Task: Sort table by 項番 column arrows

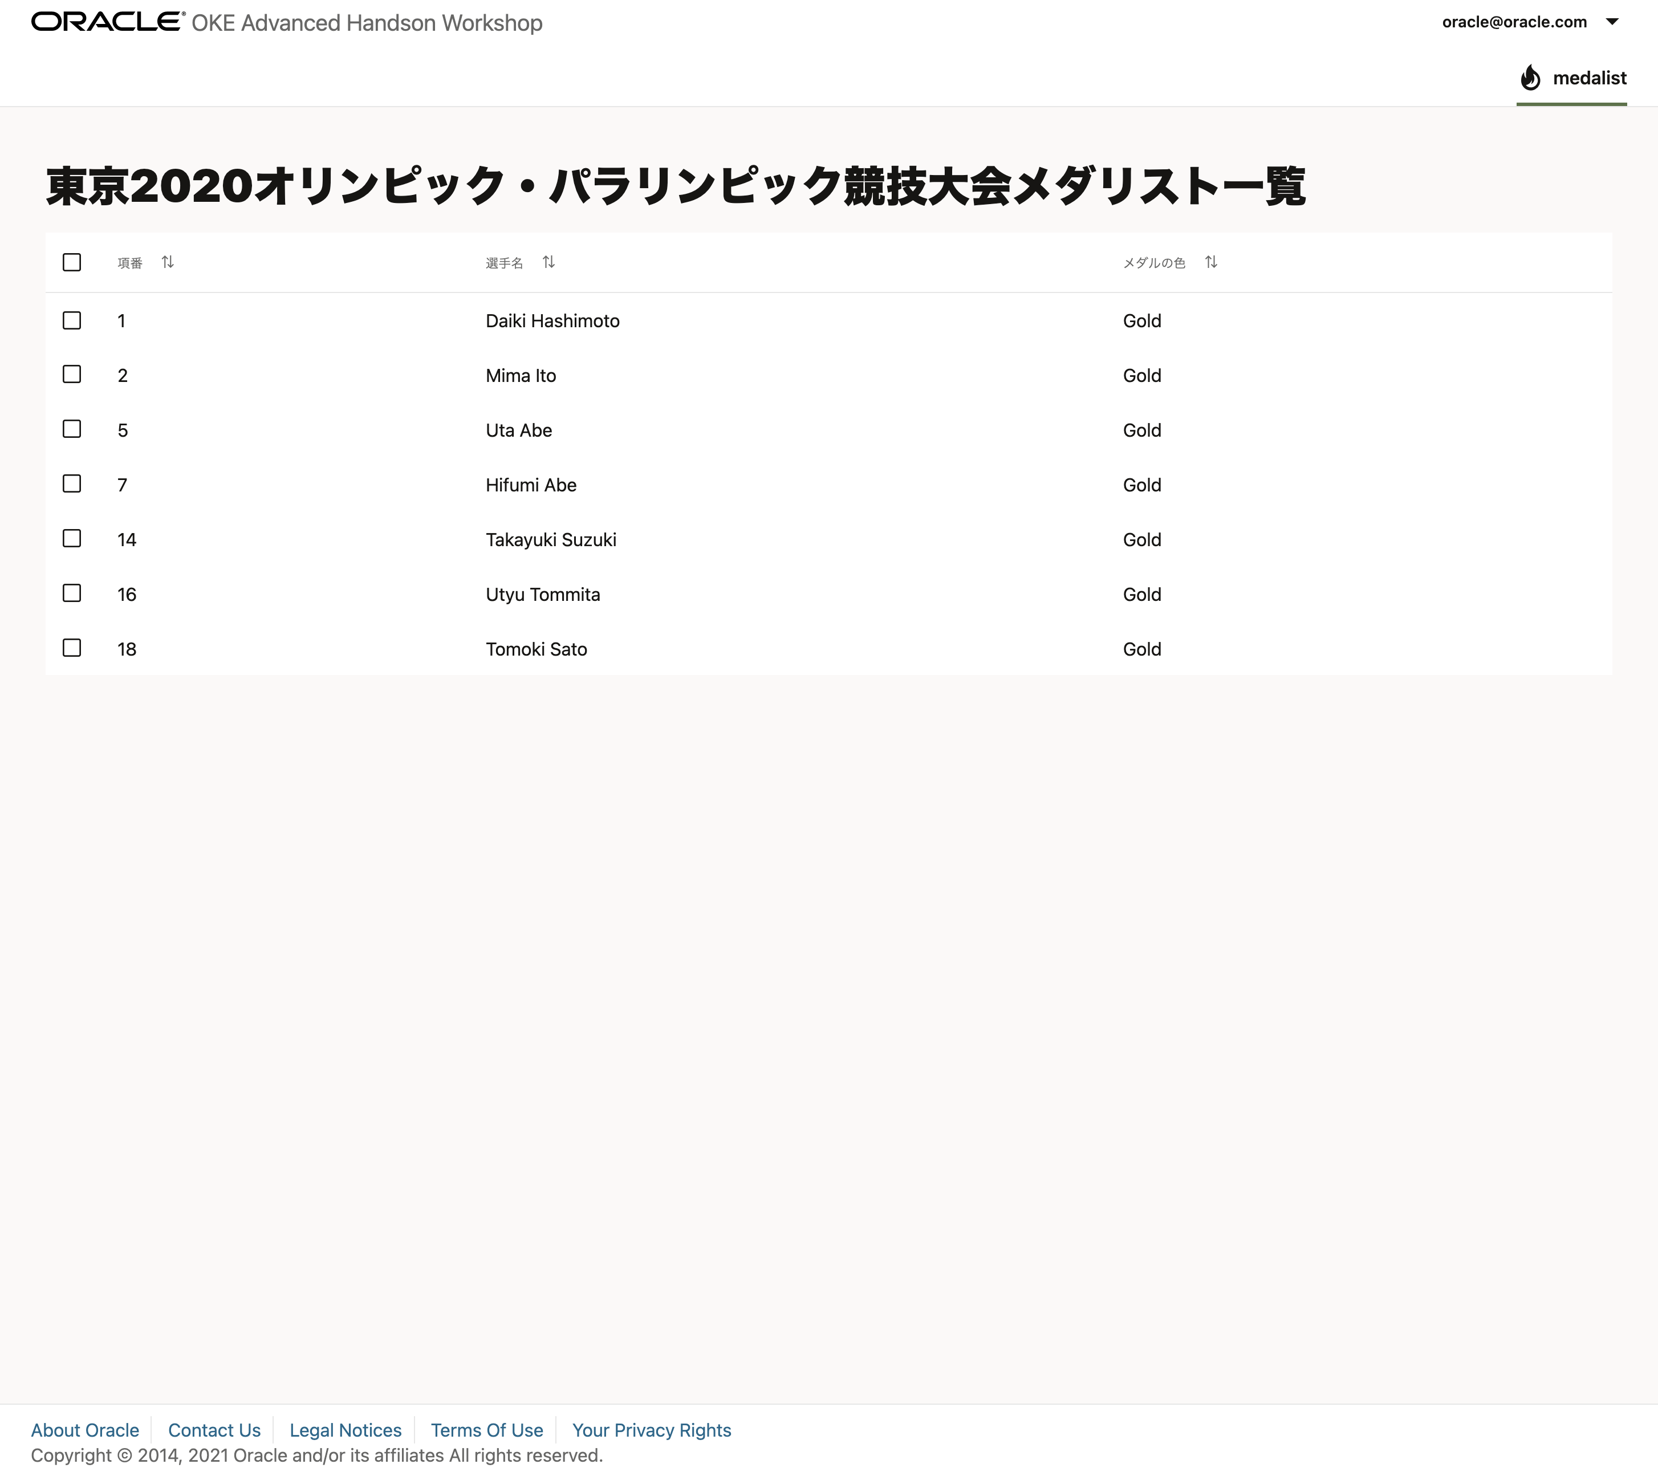Action: pos(168,262)
